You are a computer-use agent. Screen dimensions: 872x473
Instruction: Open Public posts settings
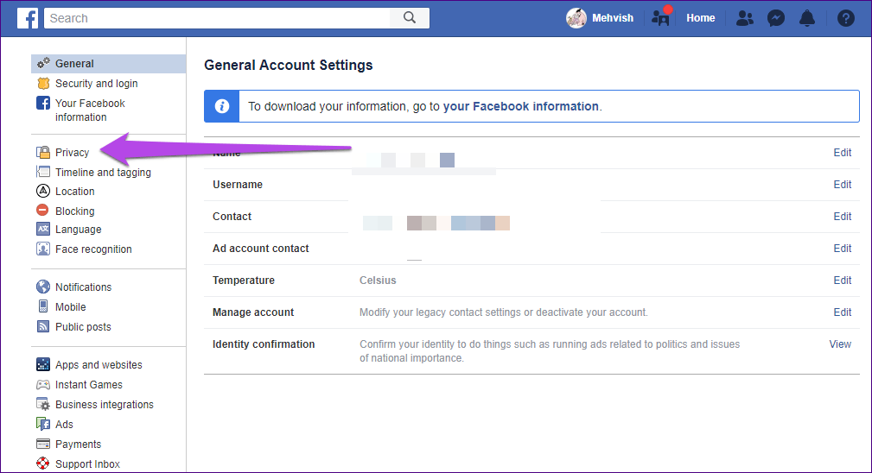click(x=83, y=327)
